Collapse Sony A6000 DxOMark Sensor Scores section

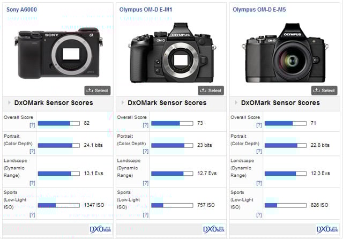point(9,102)
